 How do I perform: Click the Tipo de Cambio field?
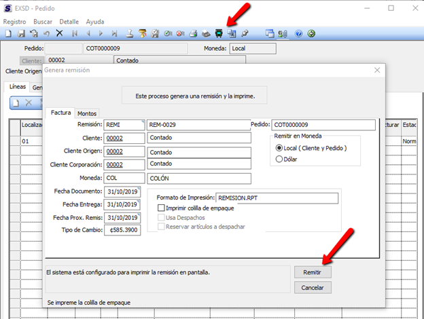122,230
